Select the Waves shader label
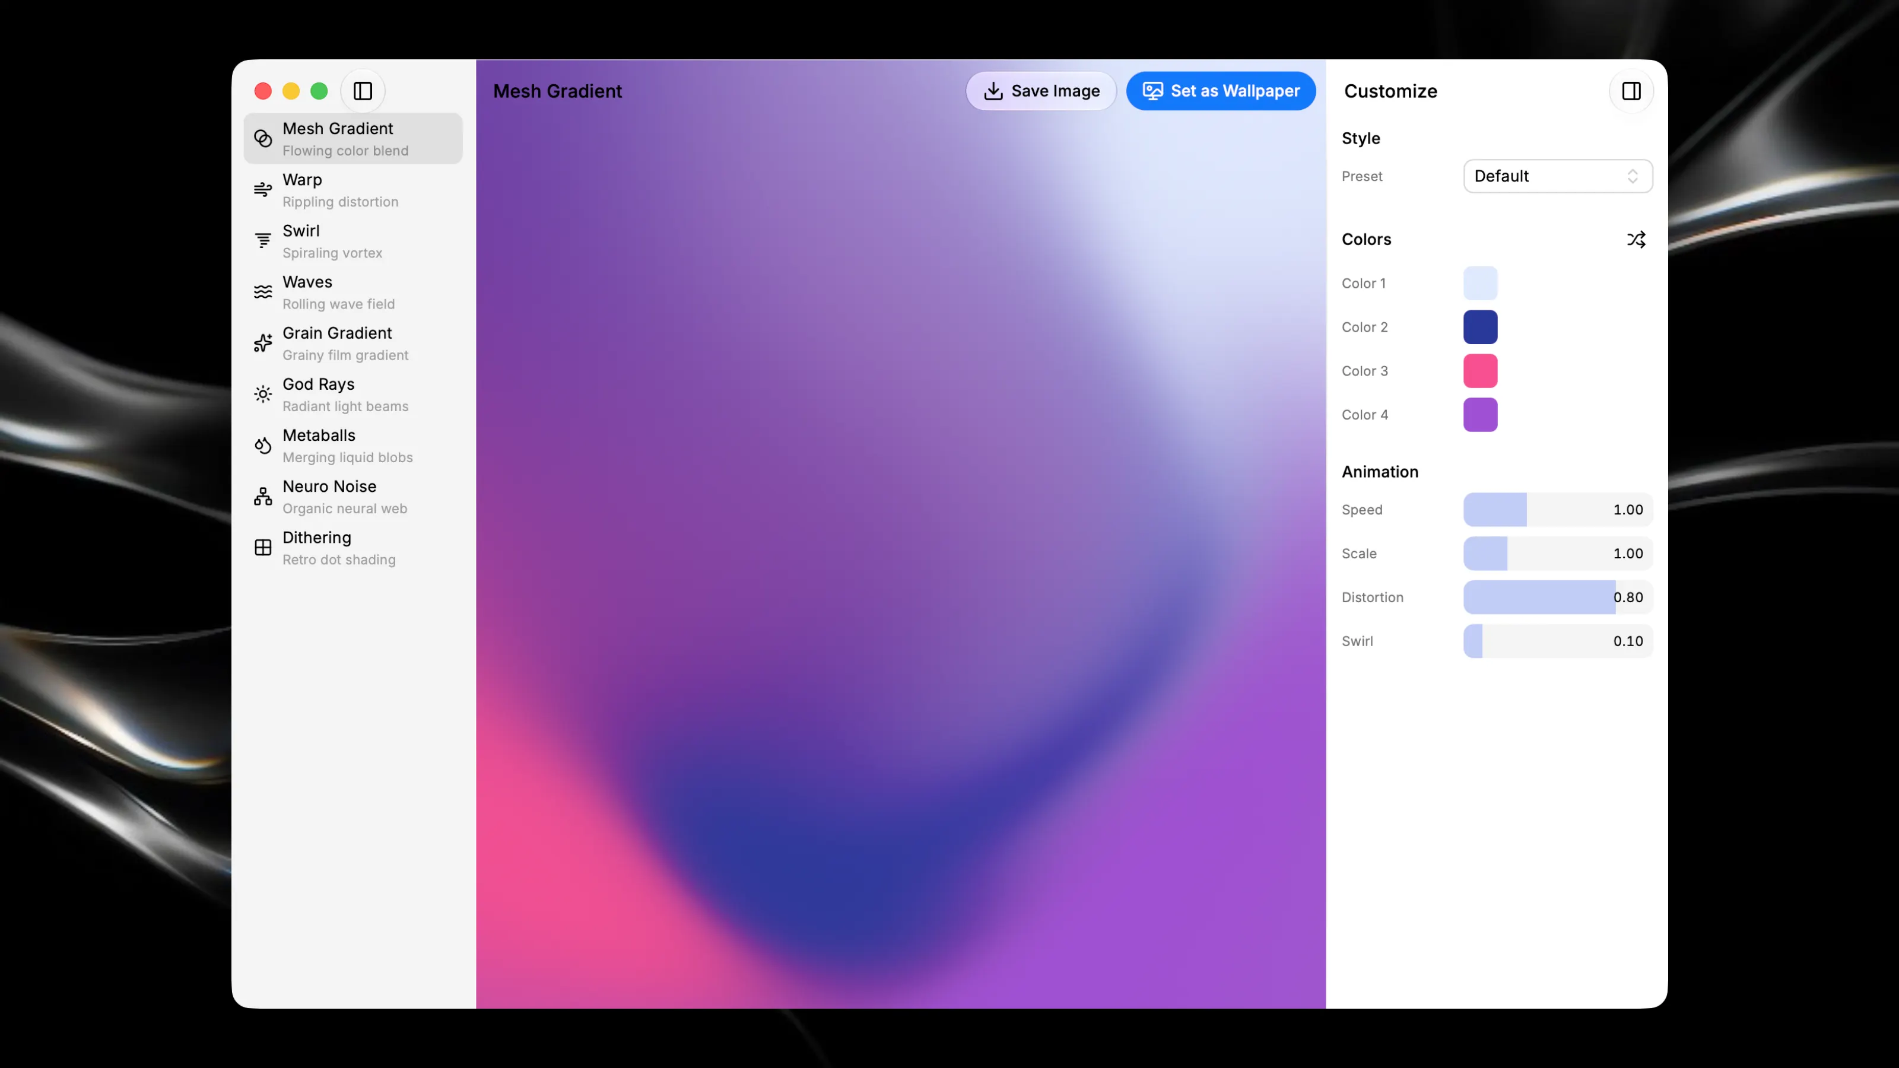This screenshot has height=1068, width=1899. 307,282
